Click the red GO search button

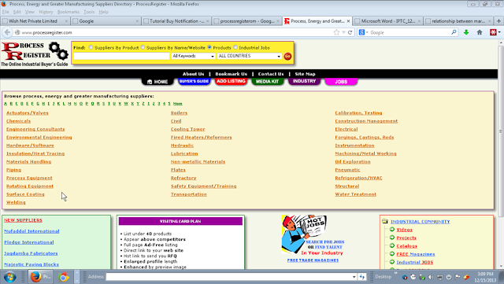click(287, 56)
